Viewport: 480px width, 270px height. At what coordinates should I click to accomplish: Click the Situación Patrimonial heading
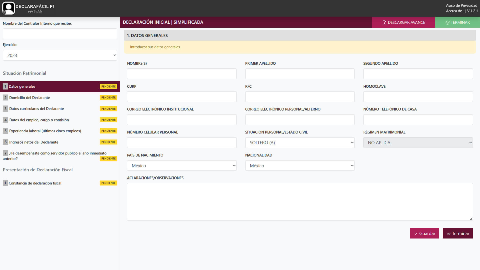[24, 73]
